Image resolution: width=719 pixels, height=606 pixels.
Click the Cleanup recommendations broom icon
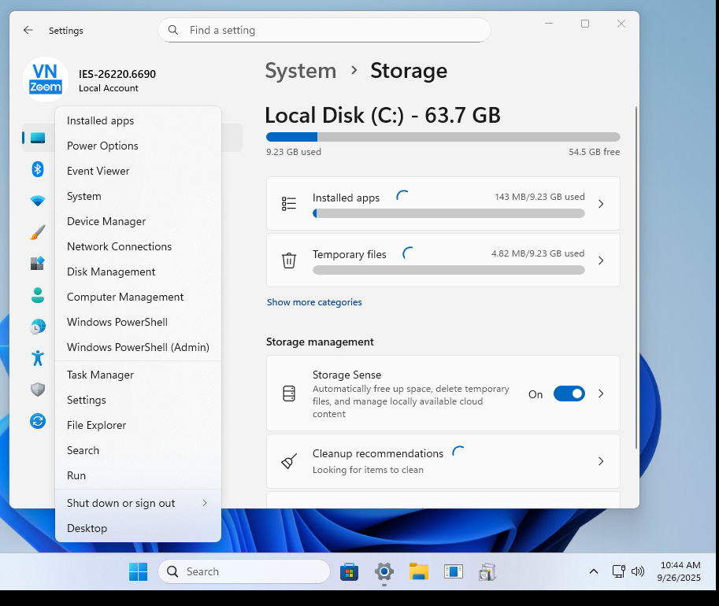point(289,461)
